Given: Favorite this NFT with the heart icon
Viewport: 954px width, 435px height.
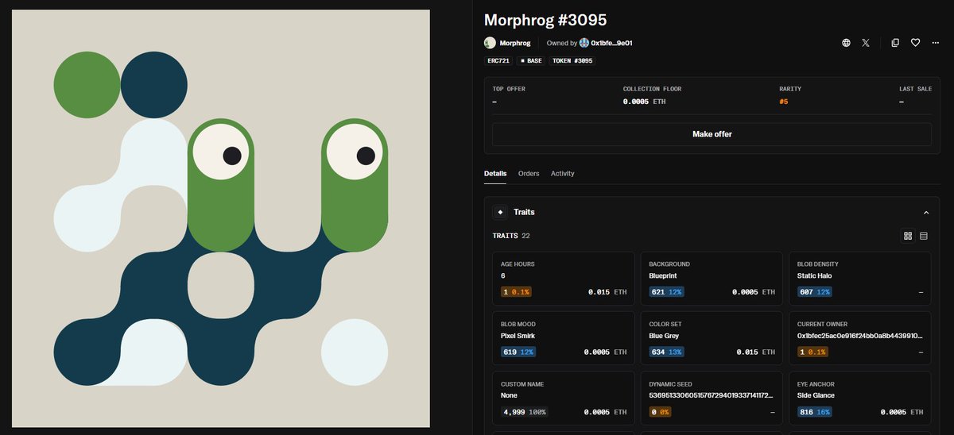Looking at the screenshot, I should pos(915,43).
